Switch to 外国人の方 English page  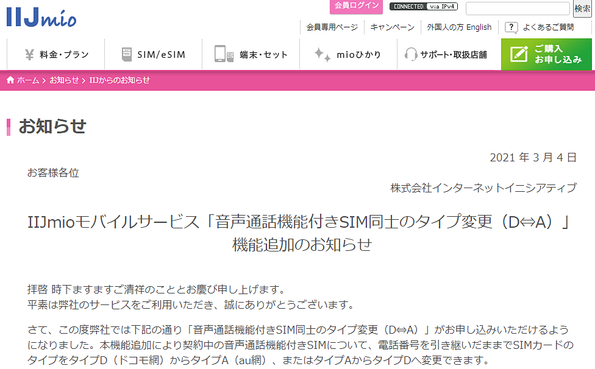coord(459,27)
